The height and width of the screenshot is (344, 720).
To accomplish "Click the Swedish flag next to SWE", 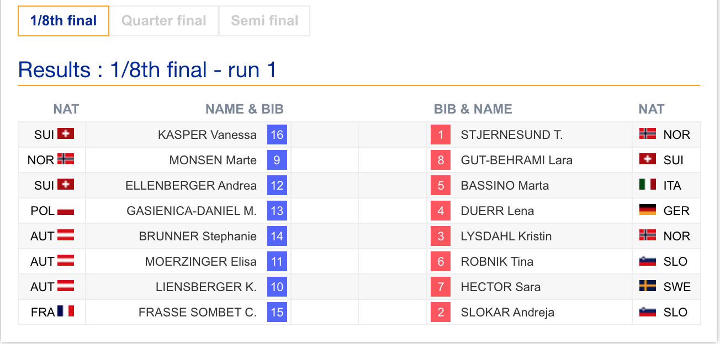I will pos(648,286).
